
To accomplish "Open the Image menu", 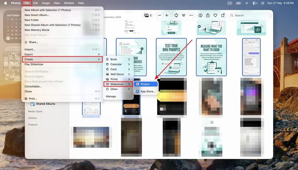I will [46, 3].
